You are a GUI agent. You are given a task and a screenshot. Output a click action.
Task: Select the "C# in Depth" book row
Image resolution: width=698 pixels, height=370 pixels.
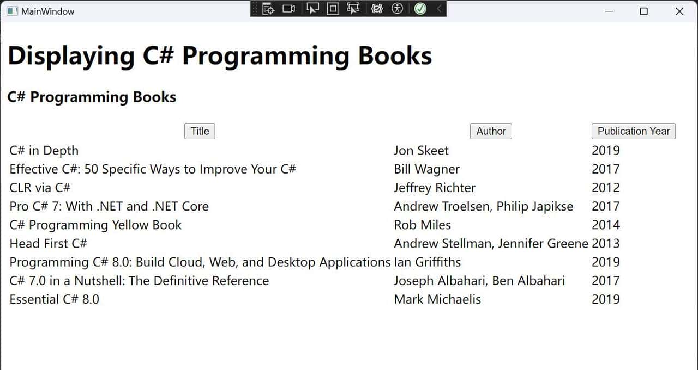tap(44, 151)
